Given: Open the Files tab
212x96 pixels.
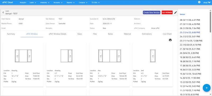Looking at the screenshot, I should coord(95,34).
